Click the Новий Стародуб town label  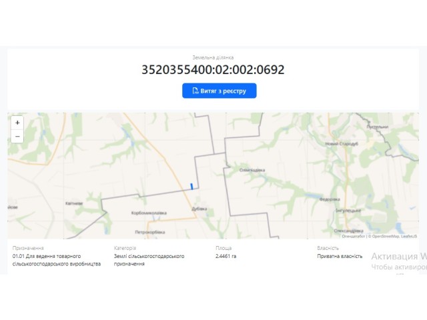(342, 144)
